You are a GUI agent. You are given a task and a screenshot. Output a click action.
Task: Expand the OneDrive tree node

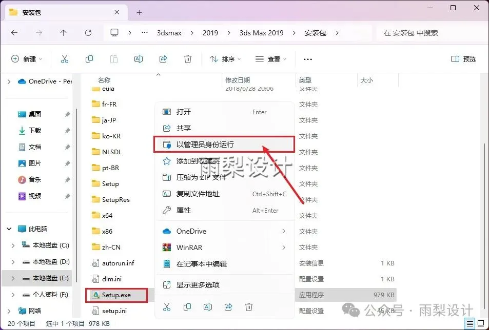click(9, 81)
